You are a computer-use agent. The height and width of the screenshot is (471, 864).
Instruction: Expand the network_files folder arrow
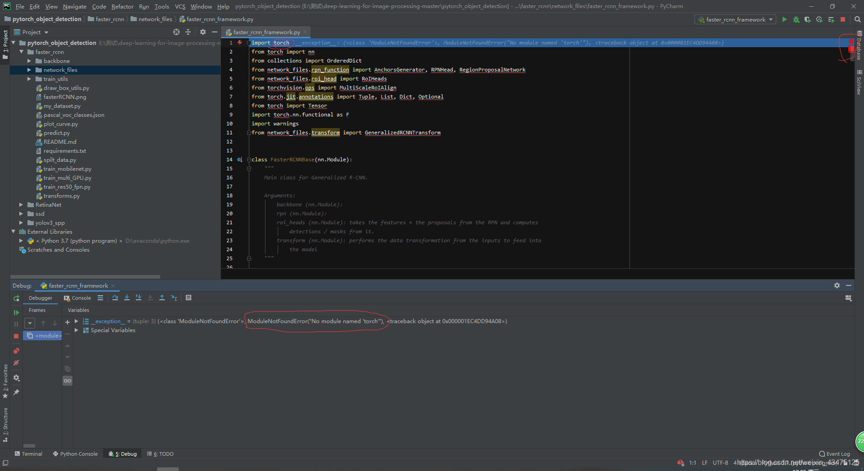coord(29,70)
